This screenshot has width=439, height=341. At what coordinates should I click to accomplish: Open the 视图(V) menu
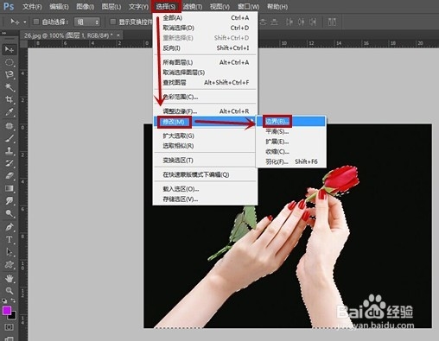[219, 6]
